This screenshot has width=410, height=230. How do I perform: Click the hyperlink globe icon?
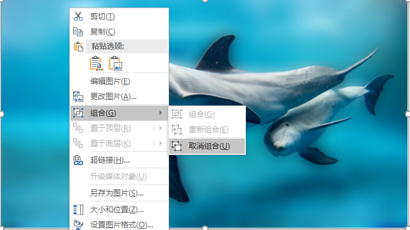tap(78, 160)
